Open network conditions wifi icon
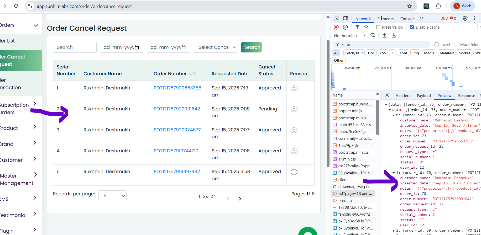Image resolution: width=481 pixels, height=235 pixels. click(x=373, y=35)
